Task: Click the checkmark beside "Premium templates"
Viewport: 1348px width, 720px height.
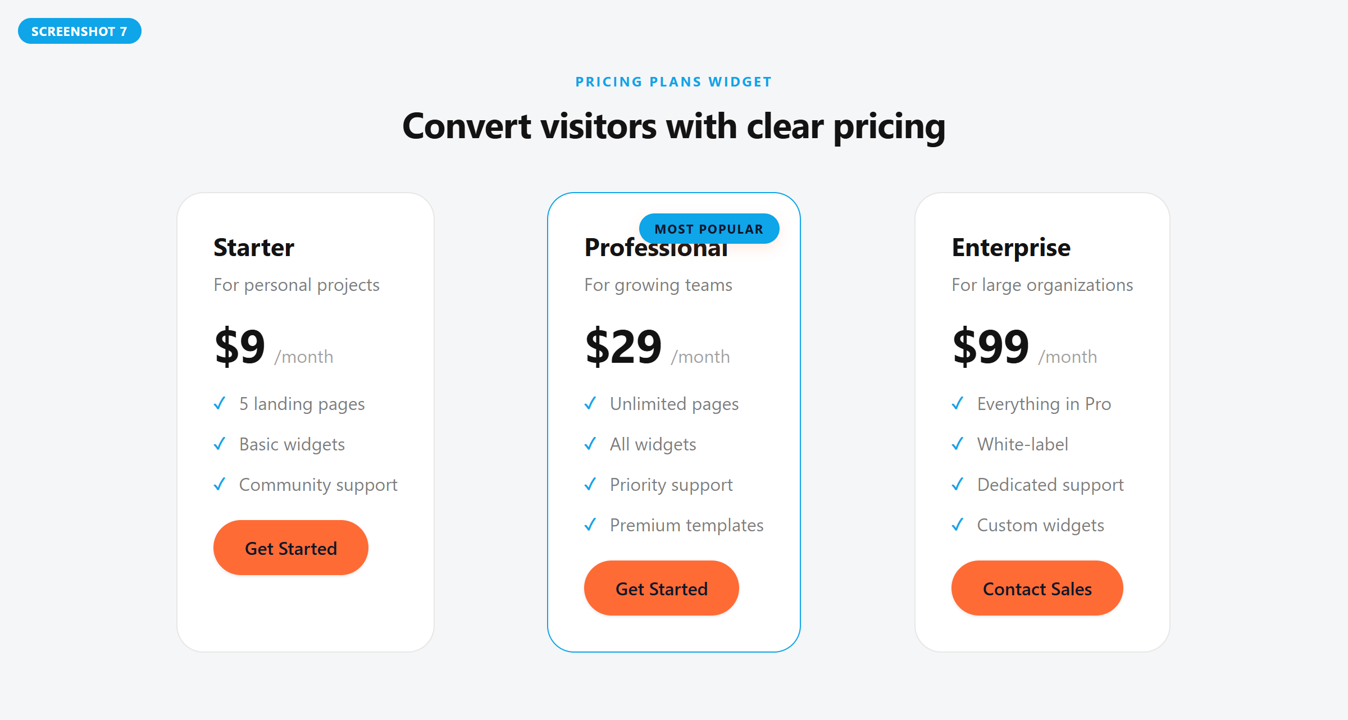Action: [590, 525]
